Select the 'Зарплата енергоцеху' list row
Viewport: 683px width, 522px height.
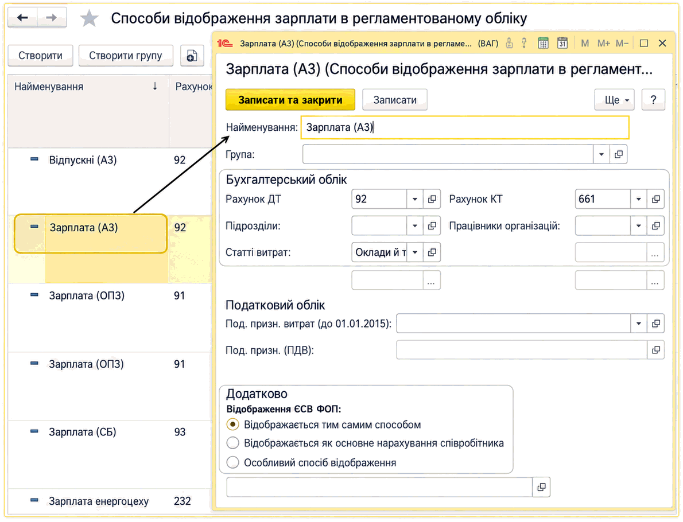[110, 501]
